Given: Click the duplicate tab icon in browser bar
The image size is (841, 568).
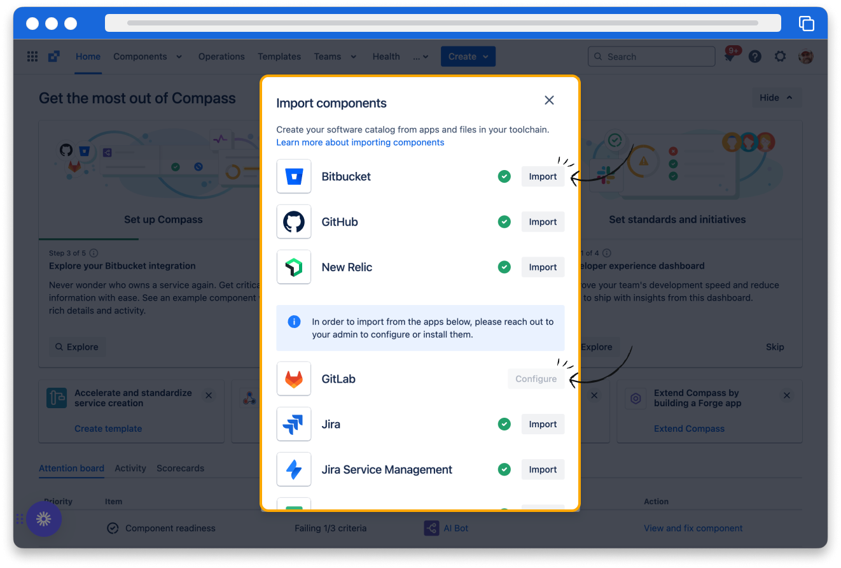Looking at the screenshot, I should (806, 24).
